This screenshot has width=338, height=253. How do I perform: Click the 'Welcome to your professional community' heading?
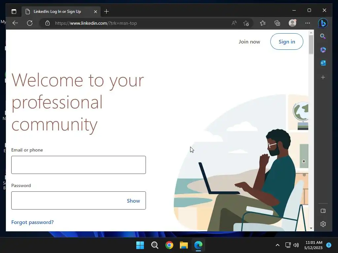[78, 102]
